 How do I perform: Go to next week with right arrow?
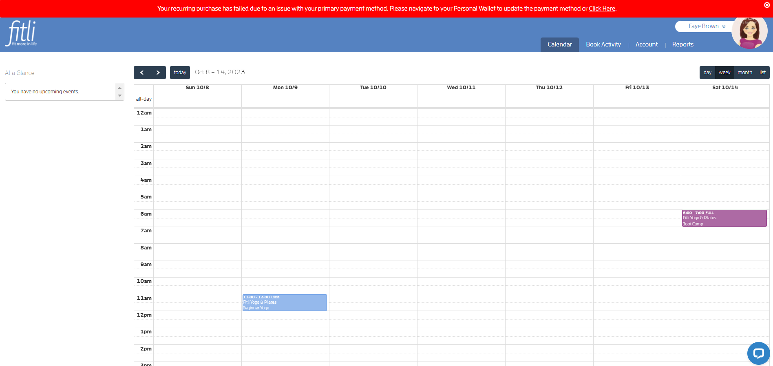point(158,73)
